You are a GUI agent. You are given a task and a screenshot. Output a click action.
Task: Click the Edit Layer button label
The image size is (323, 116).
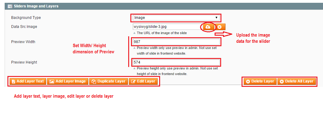146,81
